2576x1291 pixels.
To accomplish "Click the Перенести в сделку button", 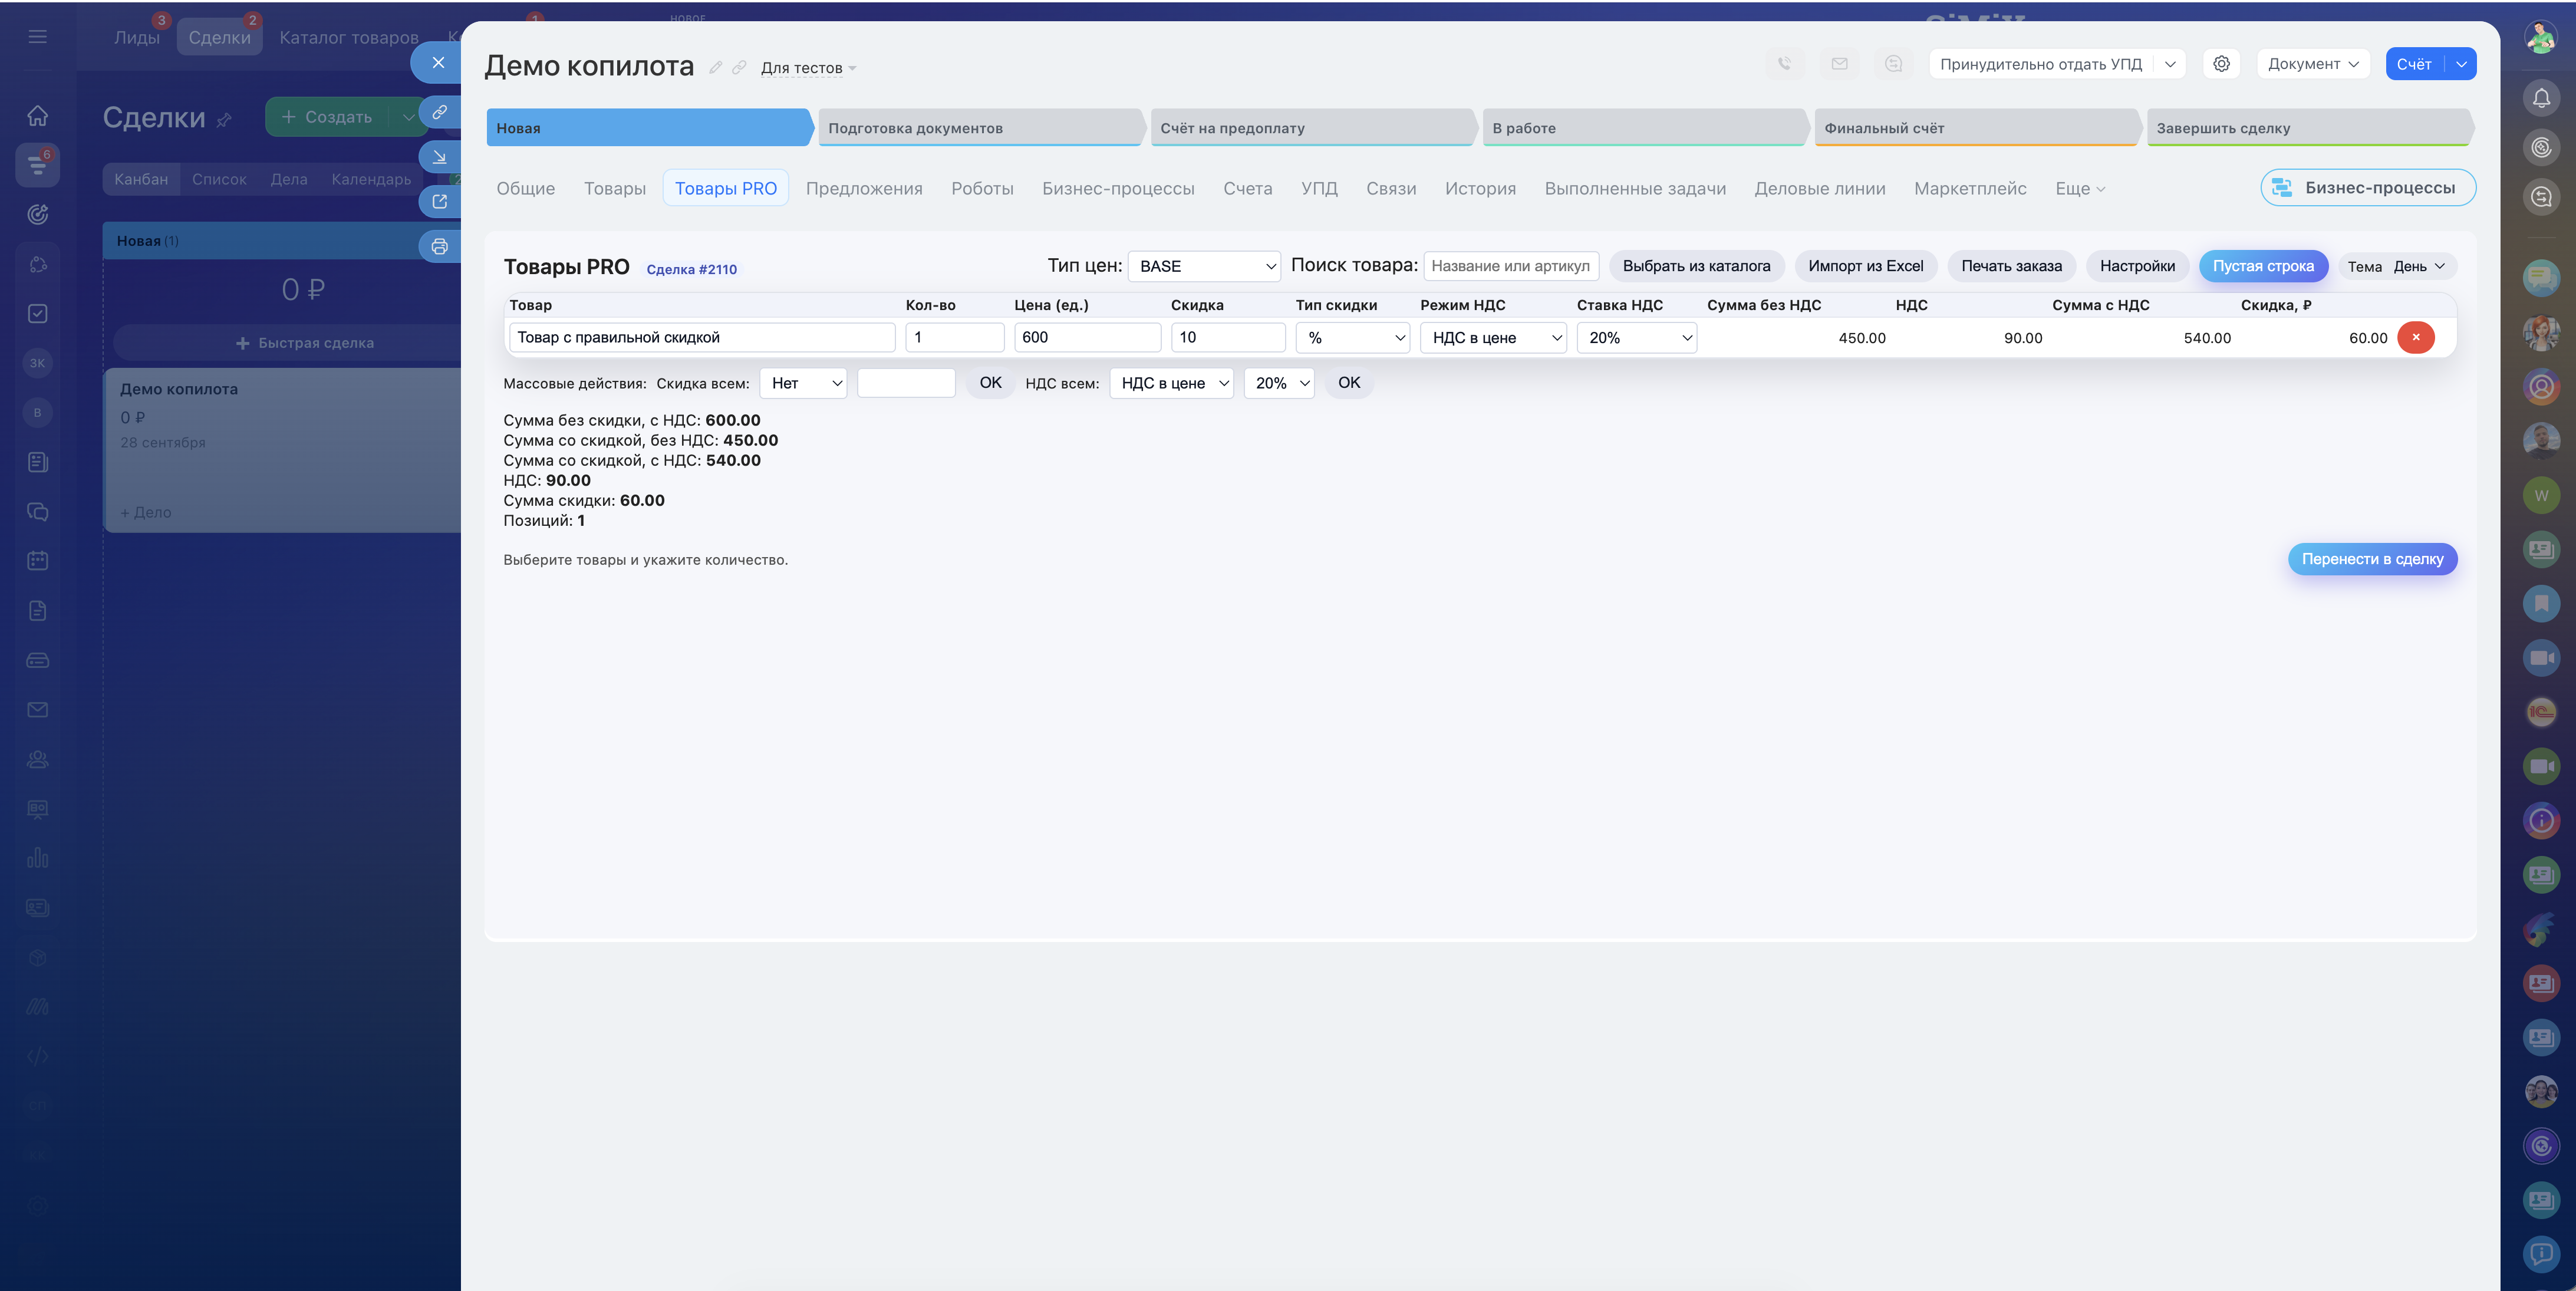I will pos(2371,559).
